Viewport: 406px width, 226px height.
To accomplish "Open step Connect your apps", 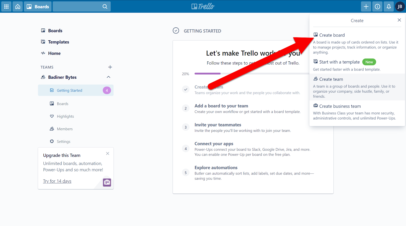I will [214, 144].
